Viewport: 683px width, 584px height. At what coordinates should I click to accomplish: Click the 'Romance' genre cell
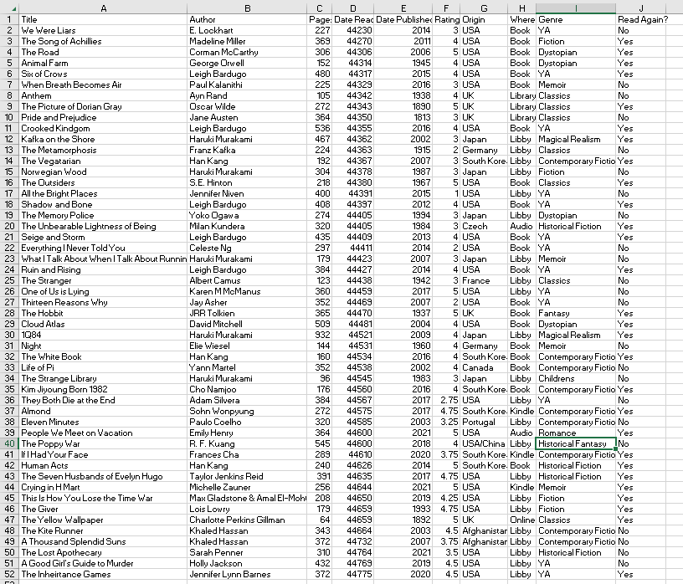pos(578,433)
